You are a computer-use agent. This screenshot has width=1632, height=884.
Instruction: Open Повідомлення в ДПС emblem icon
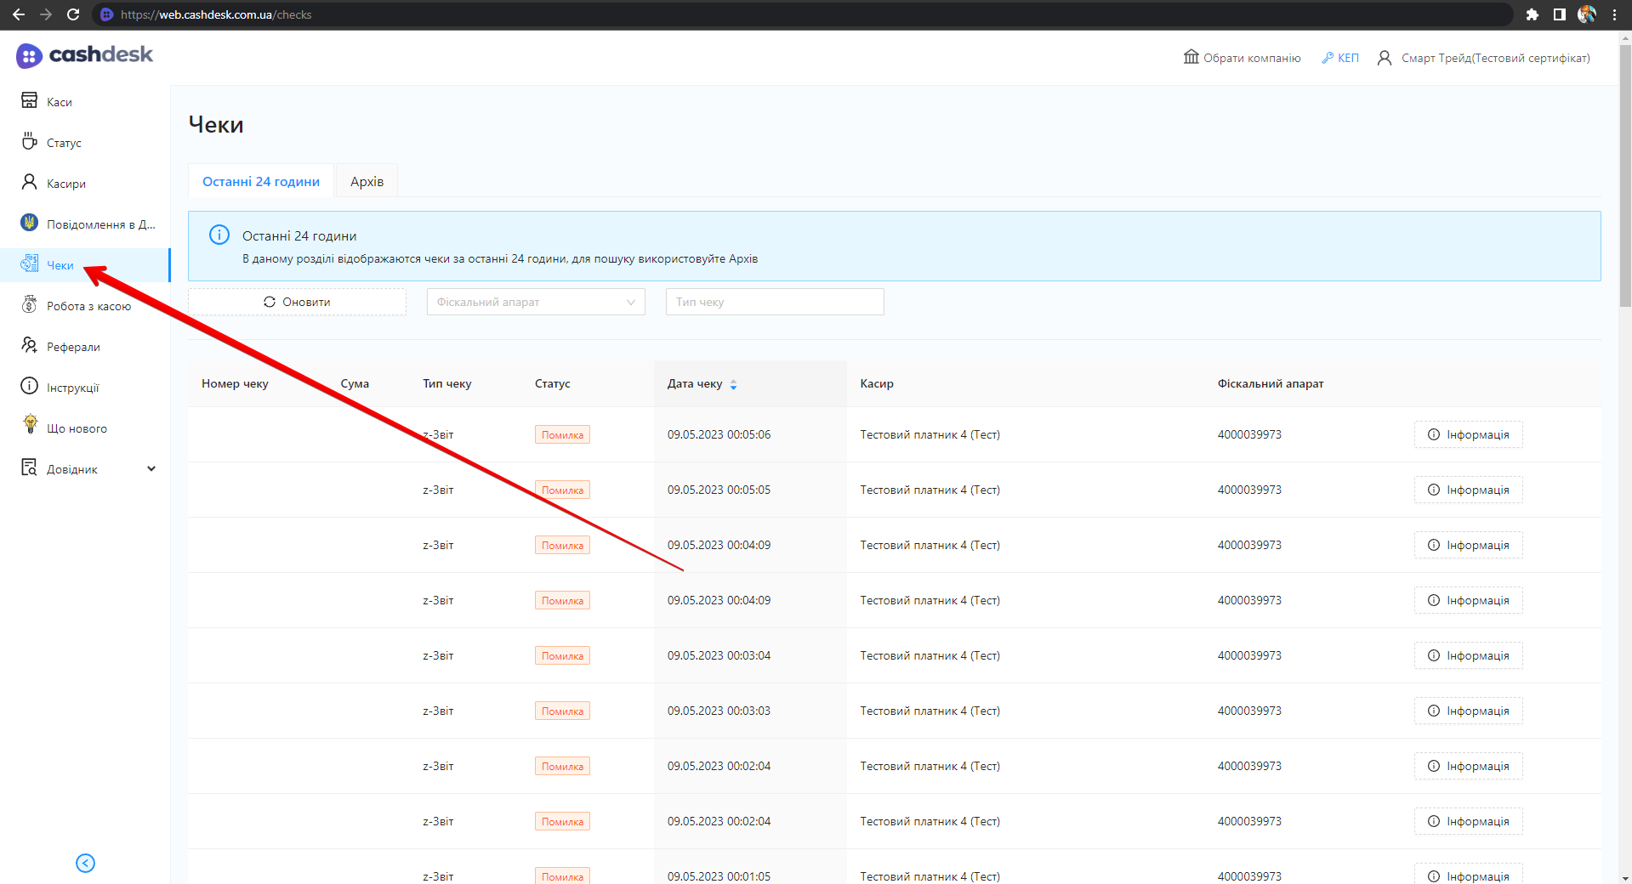(29, 223)
